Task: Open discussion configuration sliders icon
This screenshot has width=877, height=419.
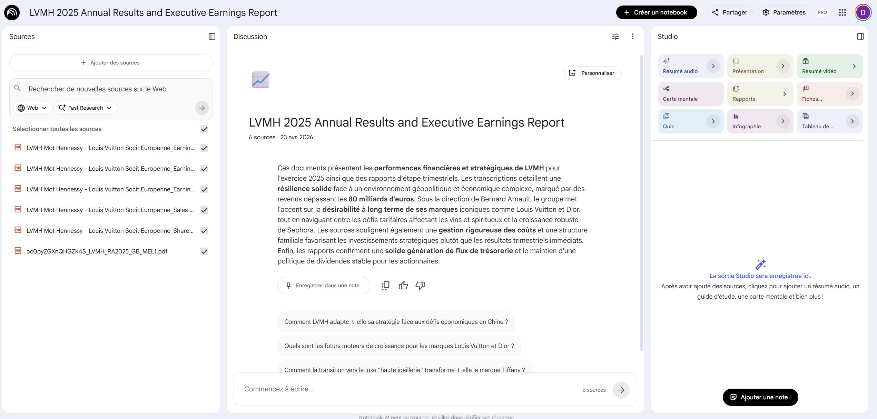Action: pyautogui.click(x=615, y=37)
